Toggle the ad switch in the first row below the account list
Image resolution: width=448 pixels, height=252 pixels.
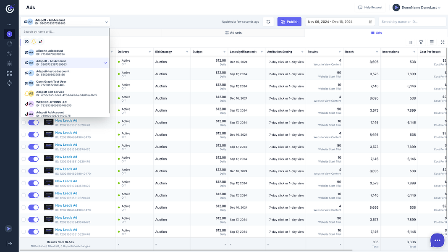pyautogui.click(x=34, y=123)
